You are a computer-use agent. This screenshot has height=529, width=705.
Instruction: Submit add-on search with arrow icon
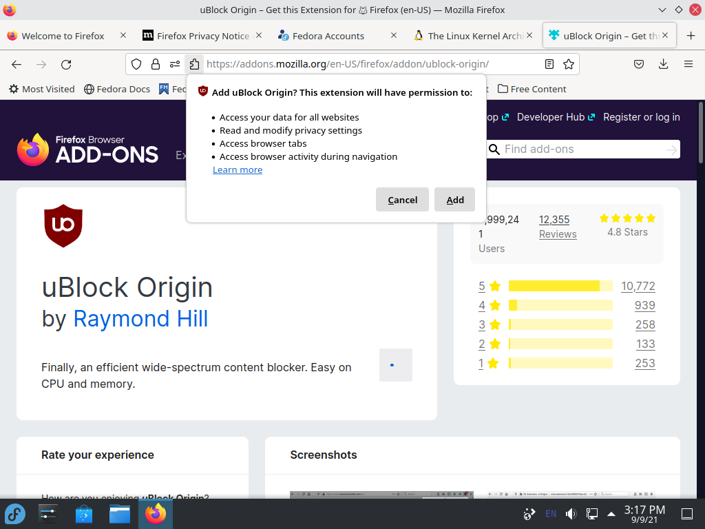click(671, 149)
